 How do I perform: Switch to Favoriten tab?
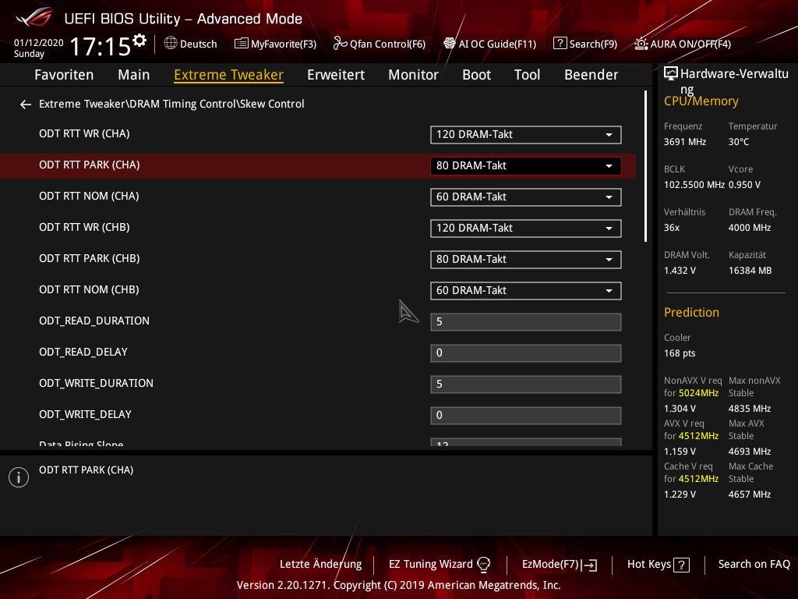64,75
